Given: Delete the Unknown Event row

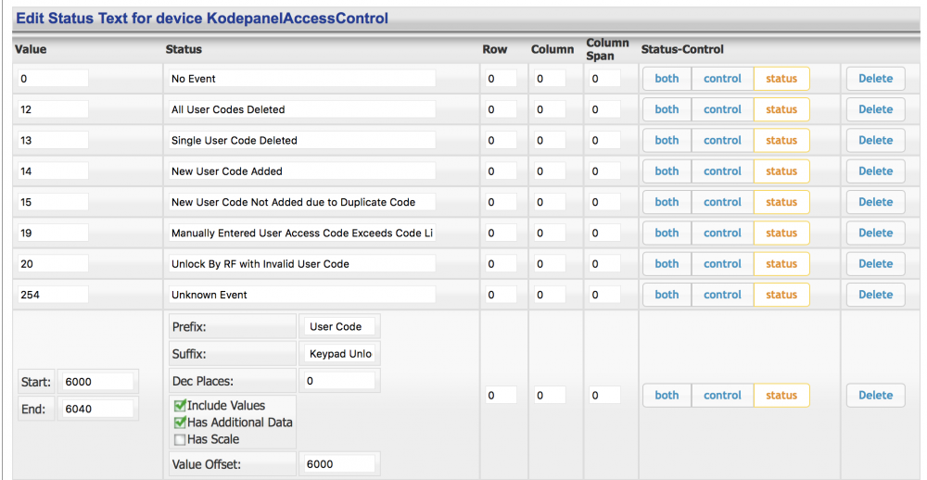Looking at the screenshot, I should coord(875,295).
